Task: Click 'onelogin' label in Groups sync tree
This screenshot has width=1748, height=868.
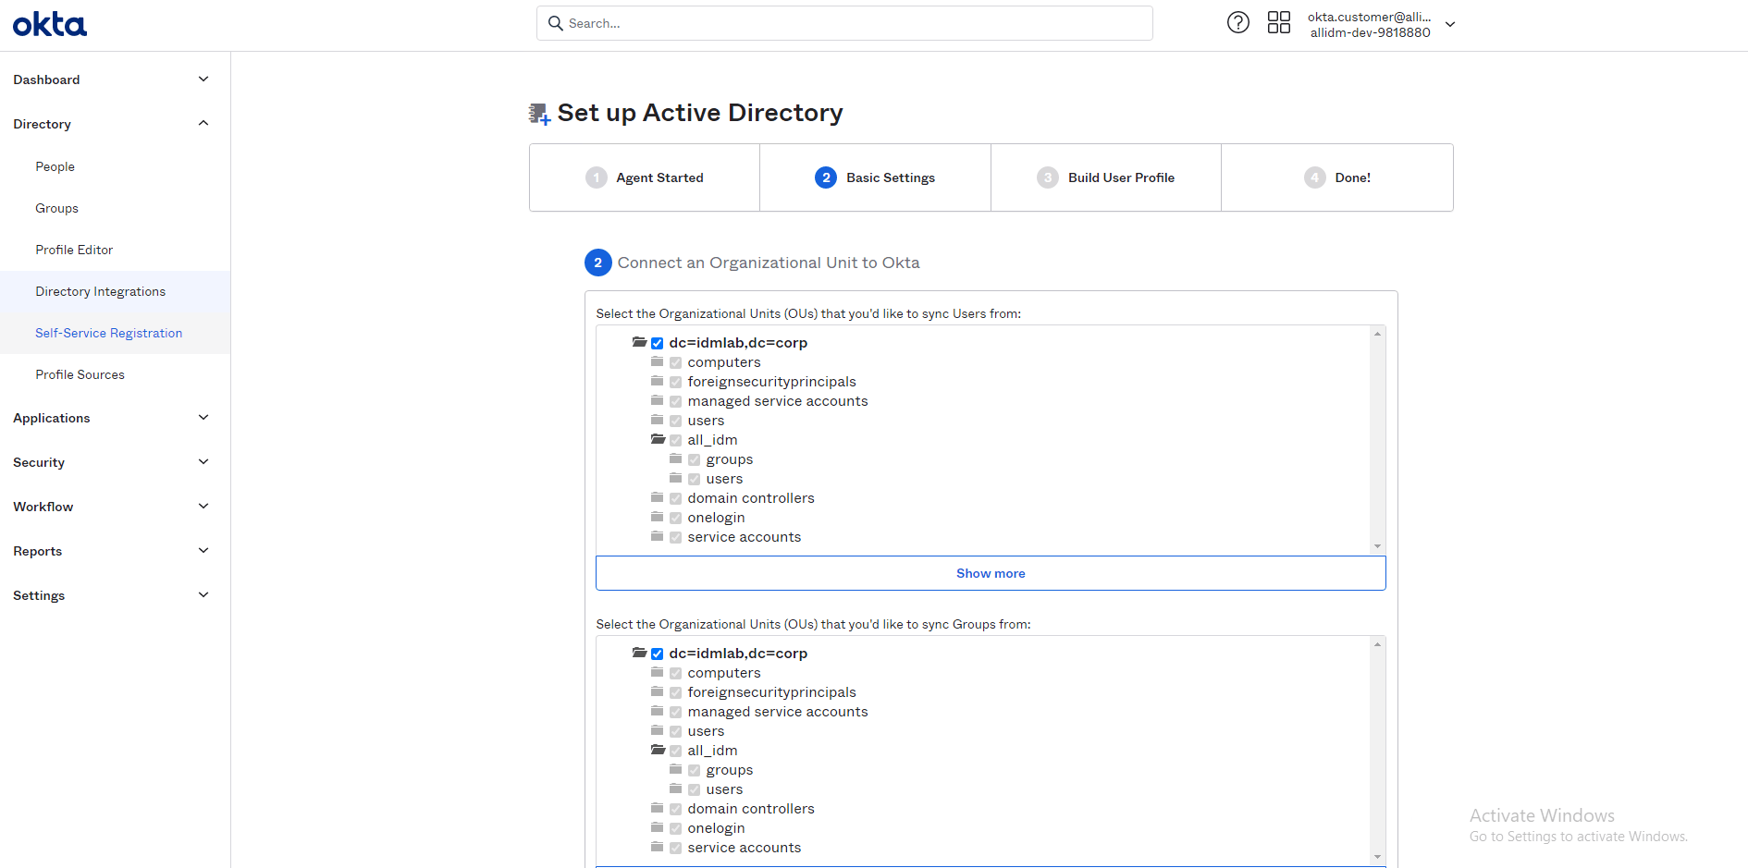Action: coord(716,828)
